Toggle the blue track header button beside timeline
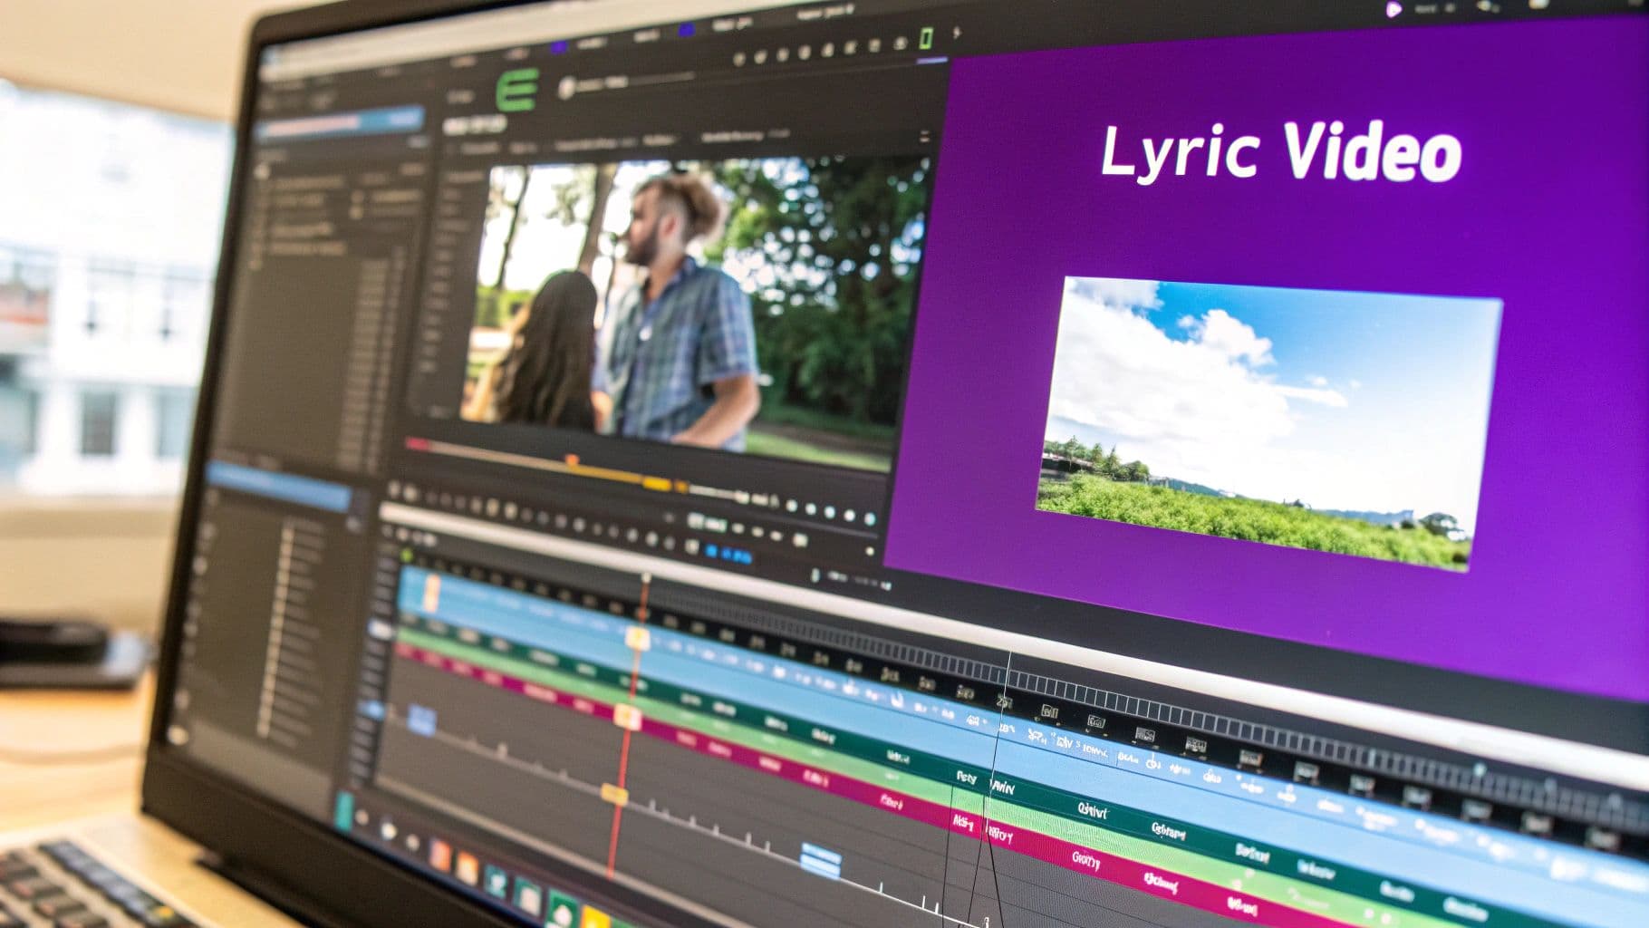The width and height of the screenshot is (1649, 928). 370,710
